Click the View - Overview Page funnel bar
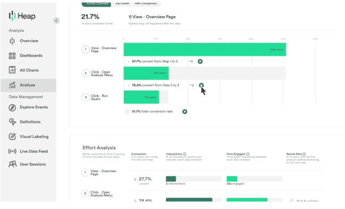345x209 pixels. point(205,49)
